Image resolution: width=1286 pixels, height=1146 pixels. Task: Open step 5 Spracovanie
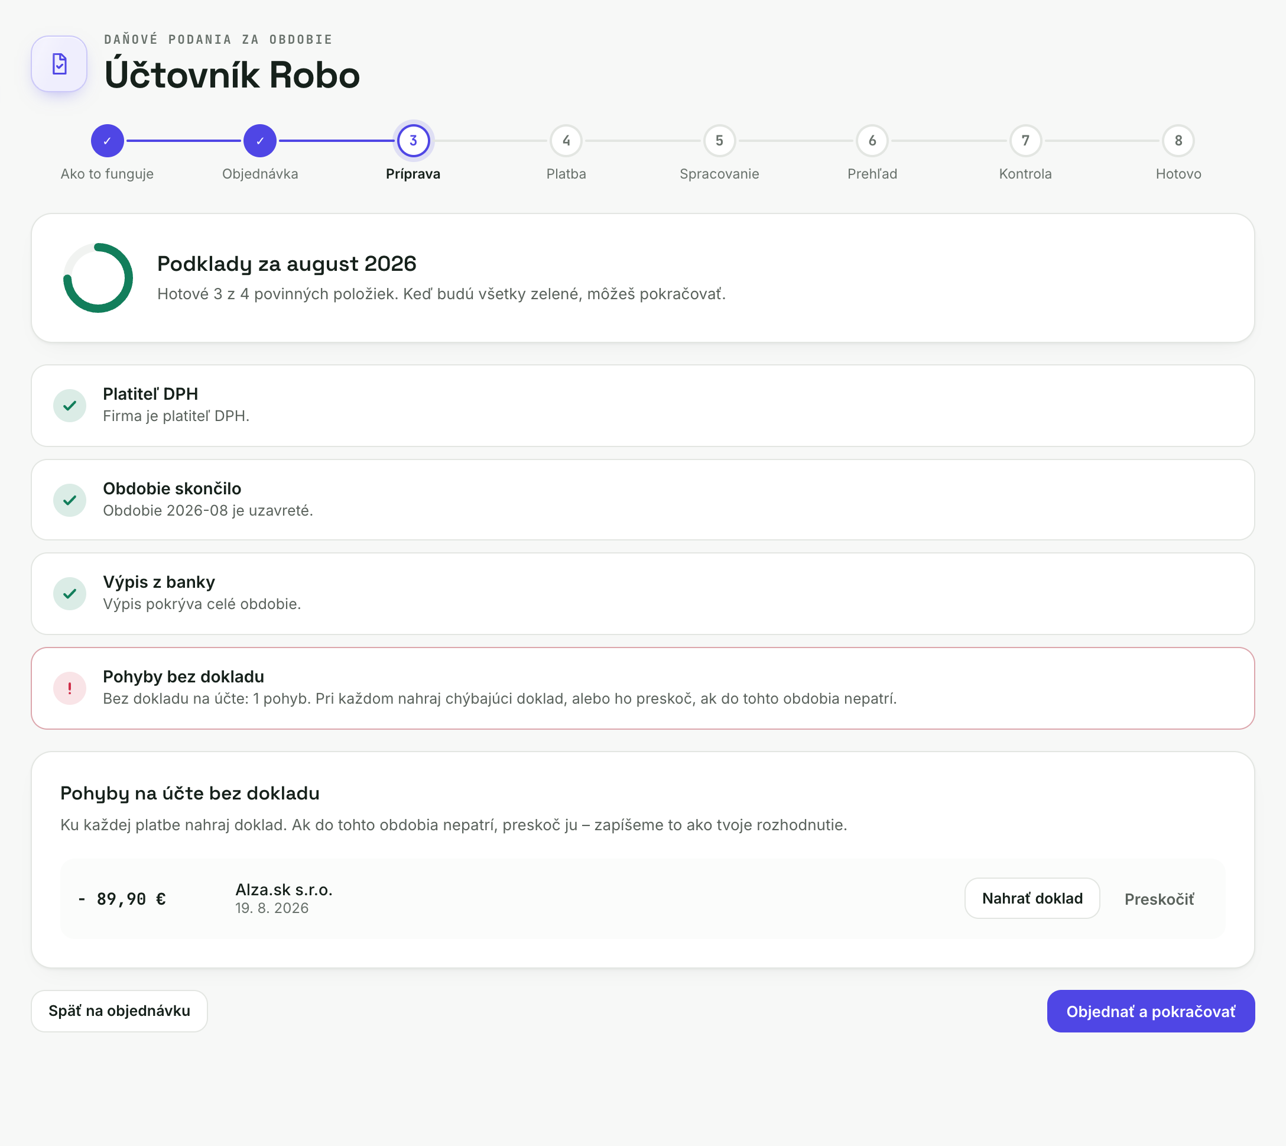[x=719, y=140]
